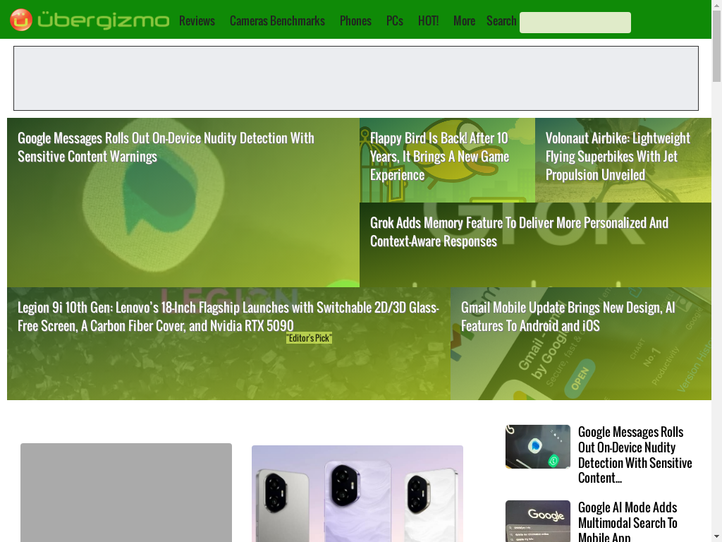Open the HOT! section
The width and height of the screenshot is (722, 542).
pyautogui.click(x=428, y=20)
